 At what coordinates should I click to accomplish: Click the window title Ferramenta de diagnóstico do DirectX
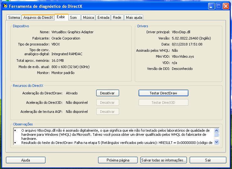point(45,6)
